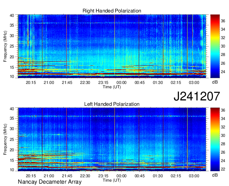229x186 pixels.
Task: Click the Time (UT) label below the Left Handed plot
Action: point(112,180)
